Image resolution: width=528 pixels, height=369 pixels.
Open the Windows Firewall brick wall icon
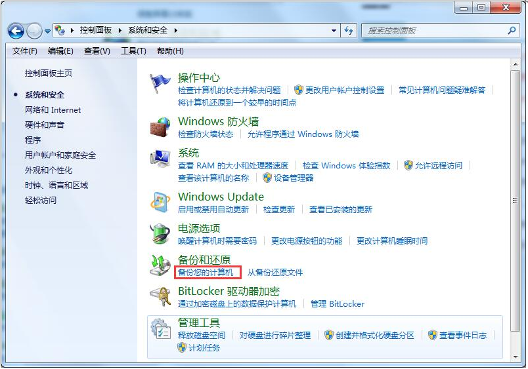pos(160,127)
